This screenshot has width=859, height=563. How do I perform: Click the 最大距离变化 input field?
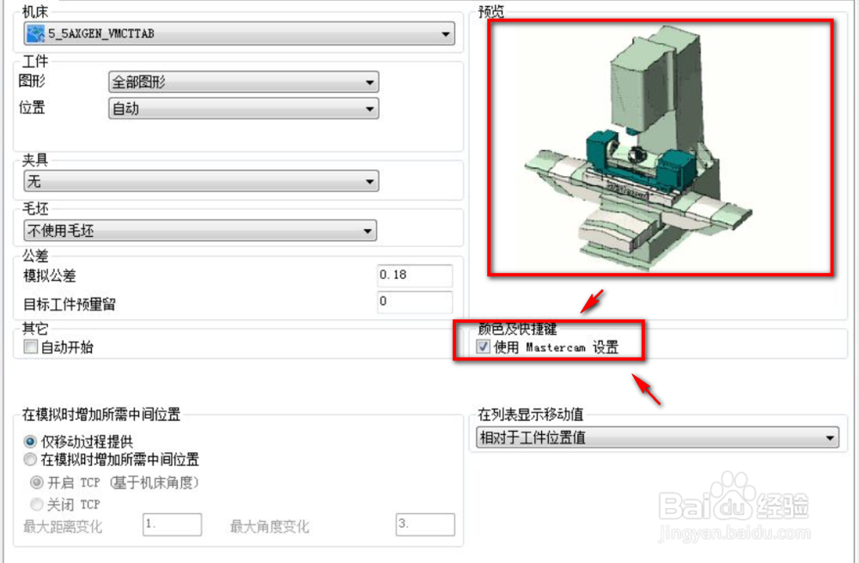click(172, 524)
